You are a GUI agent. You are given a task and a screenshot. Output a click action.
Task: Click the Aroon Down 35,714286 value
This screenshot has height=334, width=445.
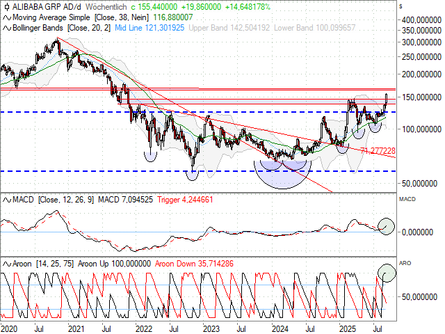(194, 264)
